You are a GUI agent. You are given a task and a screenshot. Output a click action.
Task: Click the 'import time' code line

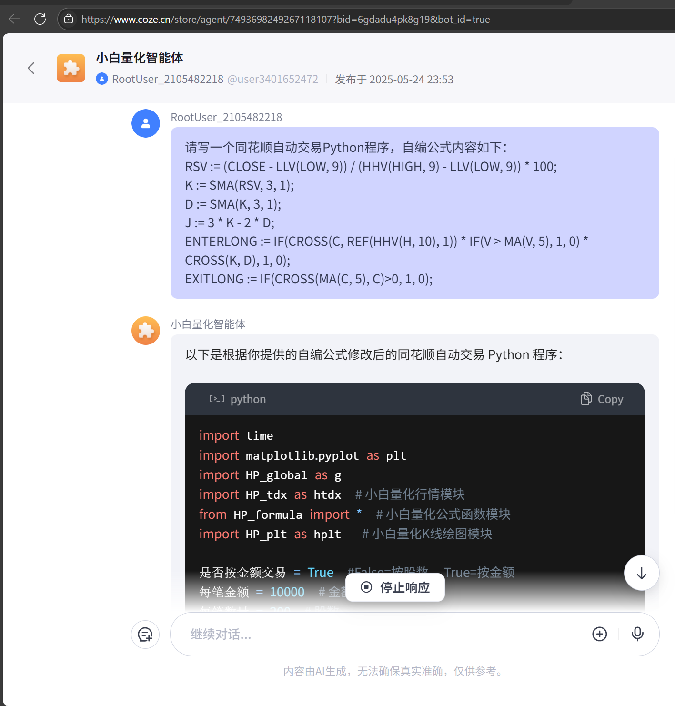tap(236, 436)
